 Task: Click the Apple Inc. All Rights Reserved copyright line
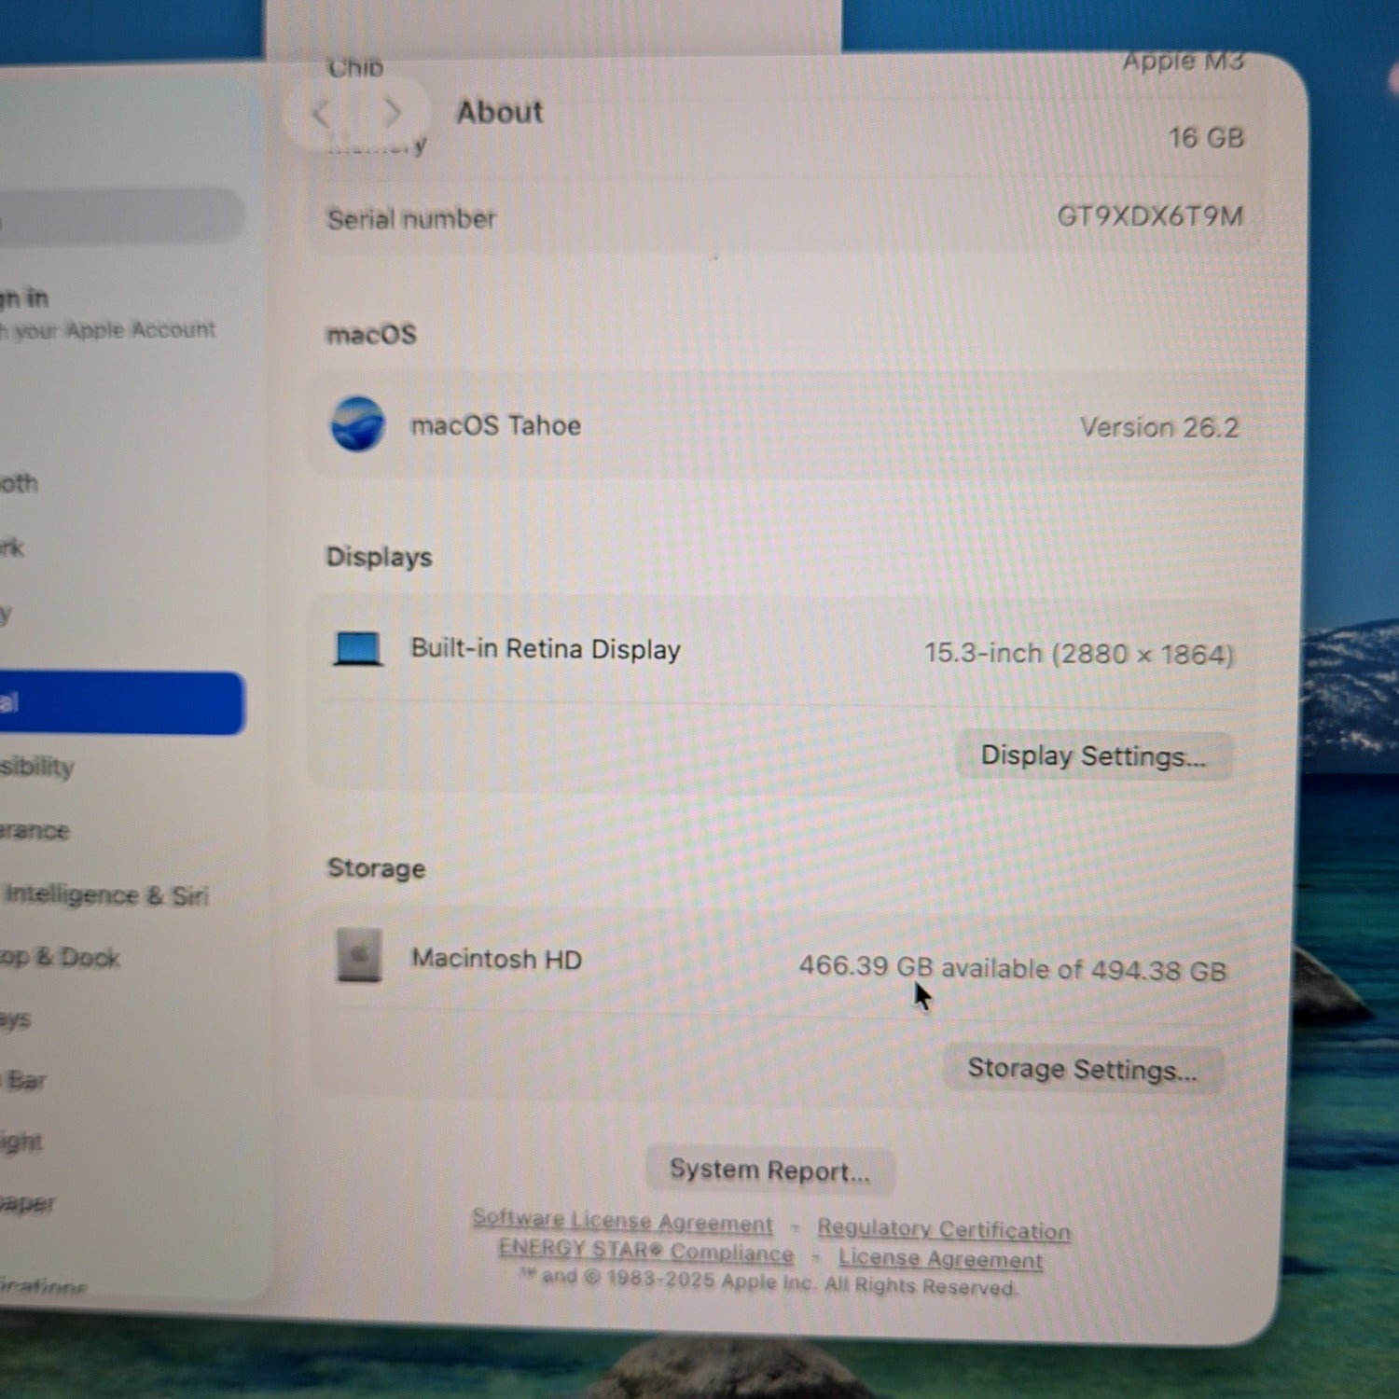click(x=769, y=1281)
